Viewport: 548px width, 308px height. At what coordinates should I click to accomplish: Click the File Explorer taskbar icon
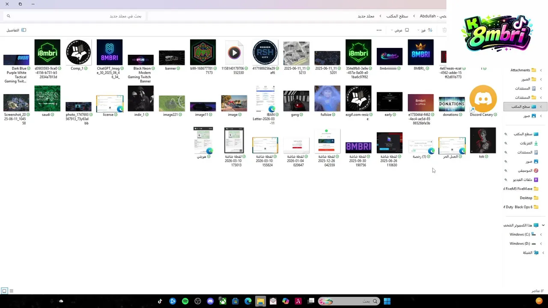click(x=260, y=301)
